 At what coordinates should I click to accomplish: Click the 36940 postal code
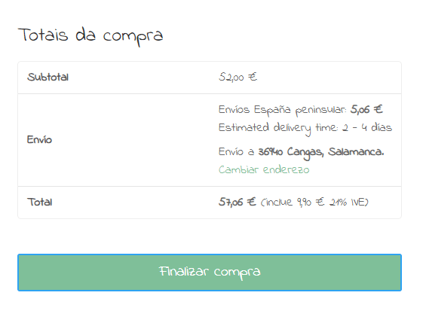(271, 152)
